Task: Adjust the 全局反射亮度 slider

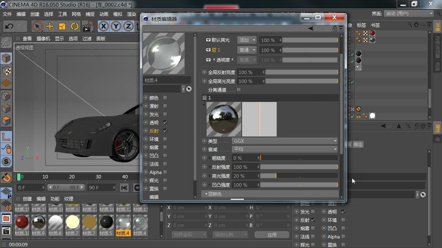Action: tap(302, 72)
